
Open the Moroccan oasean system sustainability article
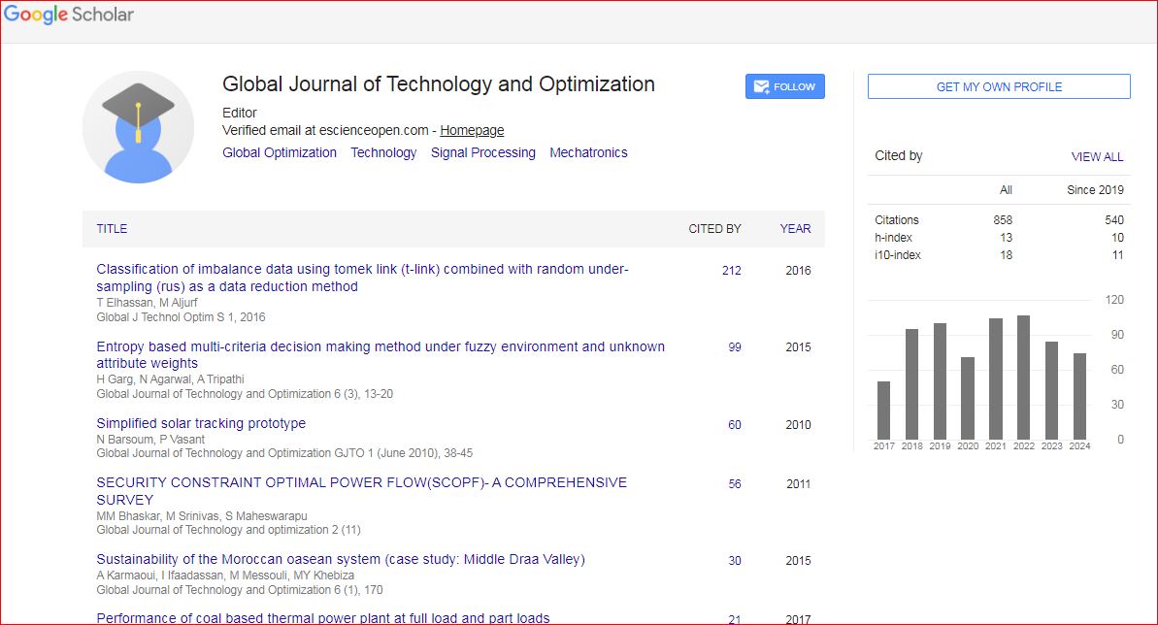pos(340,559)
